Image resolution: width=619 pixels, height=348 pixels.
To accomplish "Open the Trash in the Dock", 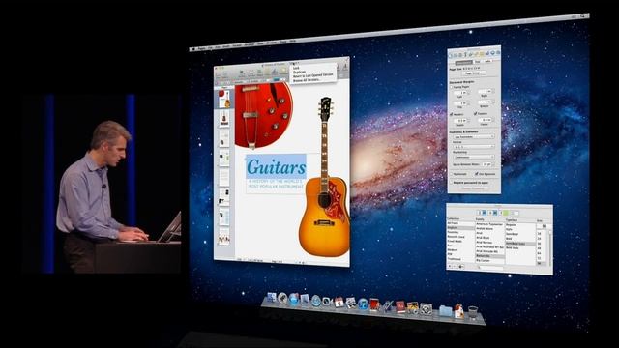I will pyautogui.click(x=473, y=312).
